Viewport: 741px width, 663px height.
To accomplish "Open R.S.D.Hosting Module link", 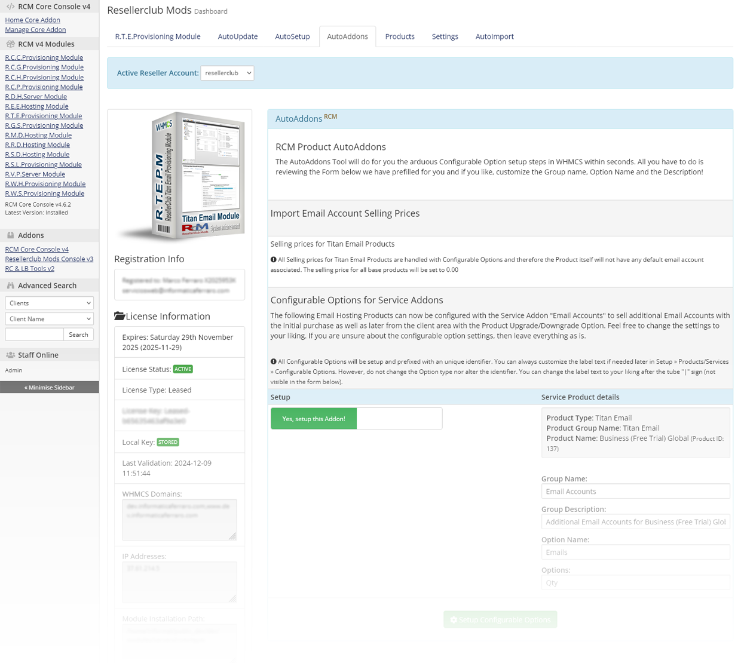I will click(37, 154).
